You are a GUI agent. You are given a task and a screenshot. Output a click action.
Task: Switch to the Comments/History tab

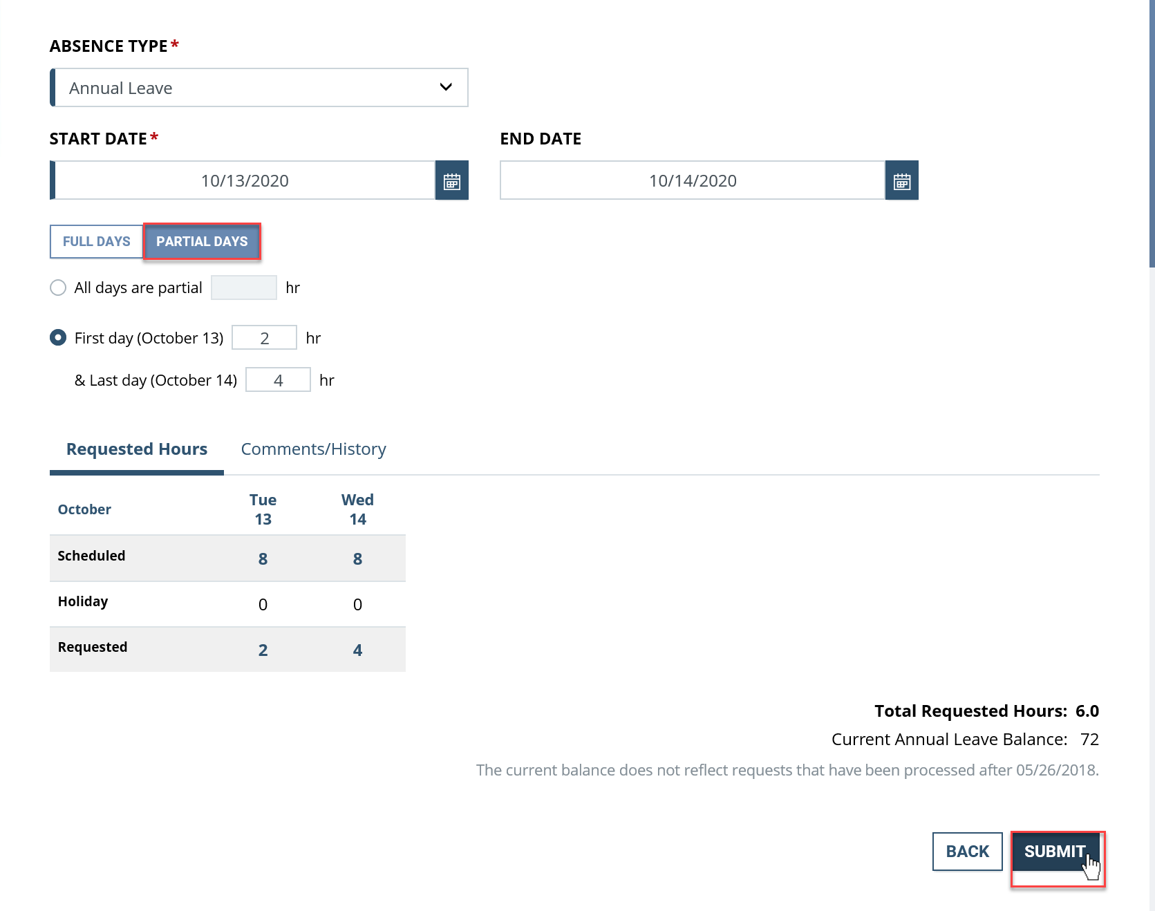pyautogui.click(x=312, y=449)
